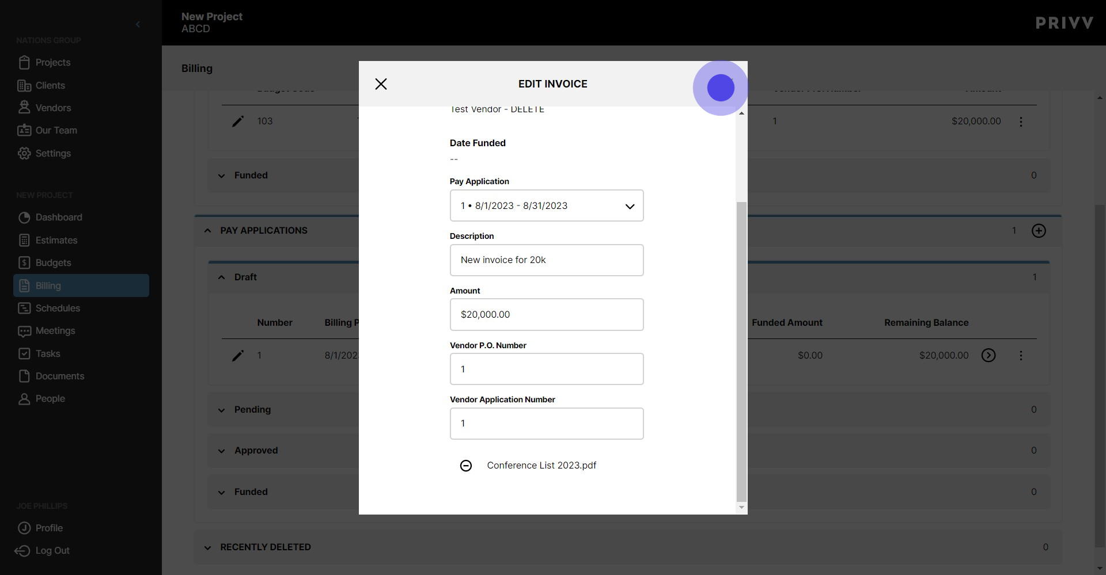
Task: Select the Billing sidebar icon
Action: click(x=24, y=285)
